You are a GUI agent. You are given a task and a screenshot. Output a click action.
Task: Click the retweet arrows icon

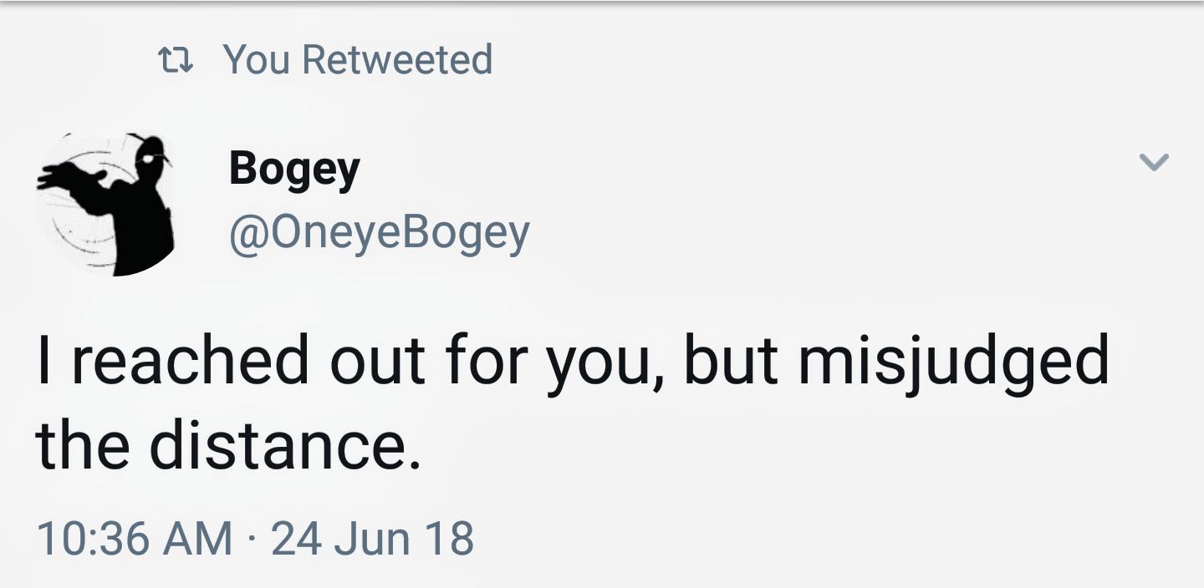click(176, 60)
